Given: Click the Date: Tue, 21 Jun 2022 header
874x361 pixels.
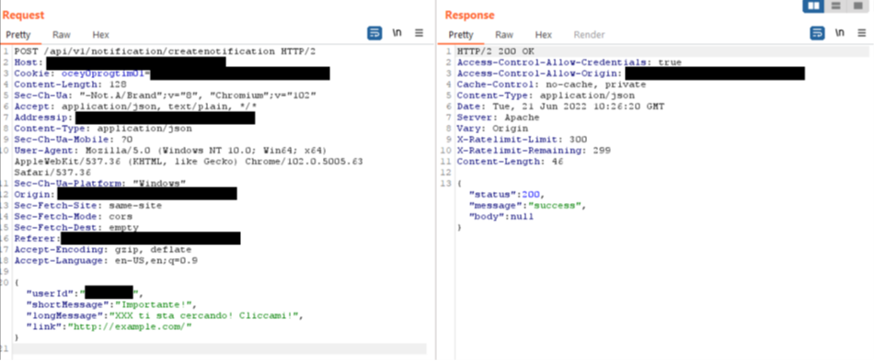Looking at the screenshot, I should click(x=560, y=107).
